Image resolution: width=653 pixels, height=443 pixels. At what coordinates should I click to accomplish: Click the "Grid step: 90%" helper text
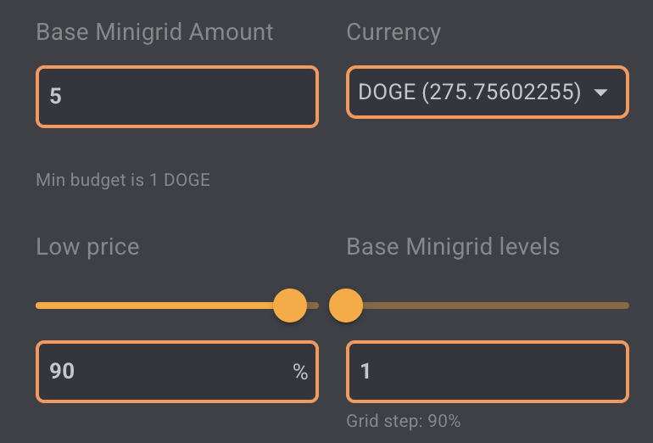click(403, 421)
